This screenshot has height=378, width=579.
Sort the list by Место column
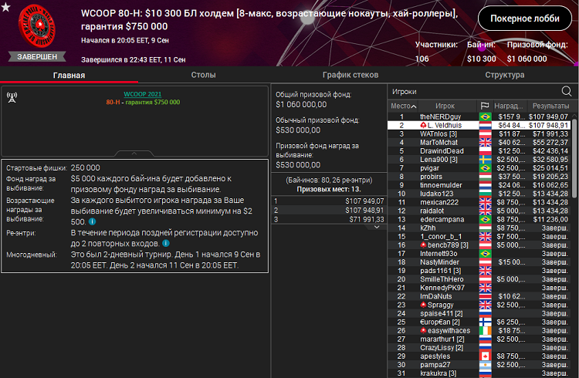pos(403,106)
